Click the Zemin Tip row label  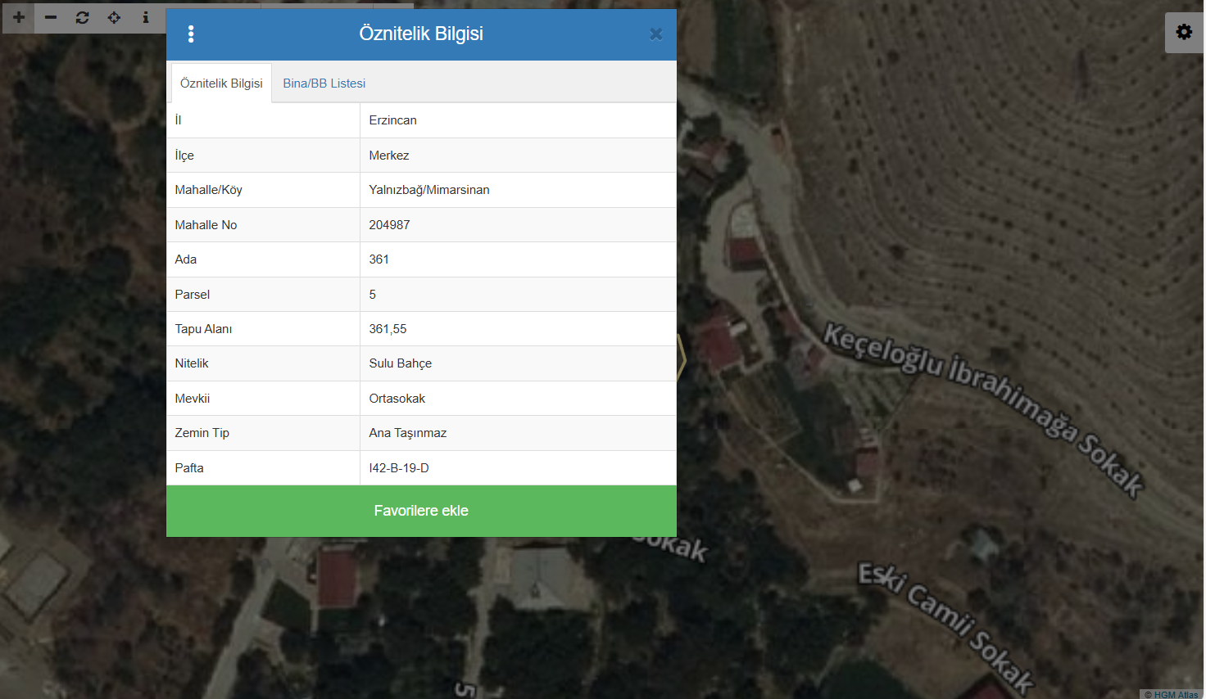pyautogui.click(x=202, y=433)
